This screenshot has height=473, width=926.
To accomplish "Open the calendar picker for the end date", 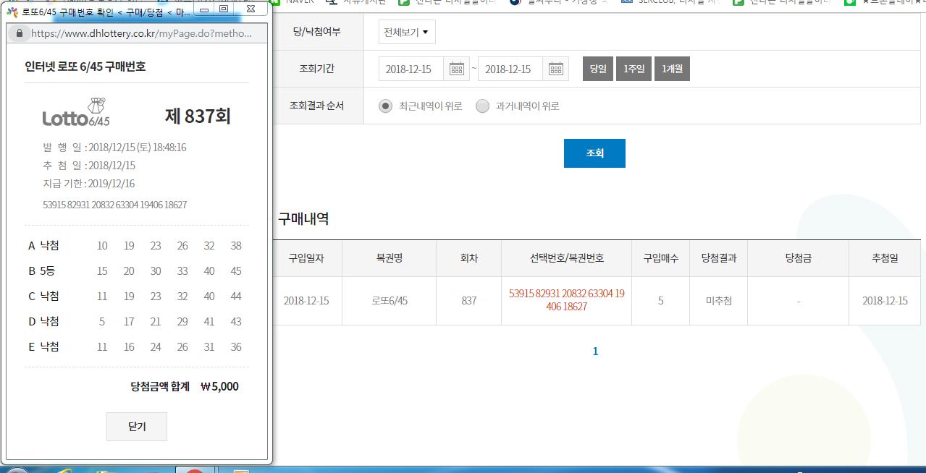I will point(556,69).
